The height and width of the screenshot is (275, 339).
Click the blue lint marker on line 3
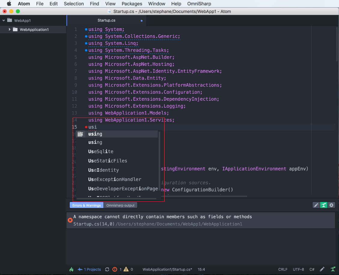click(x=86, y=43)
